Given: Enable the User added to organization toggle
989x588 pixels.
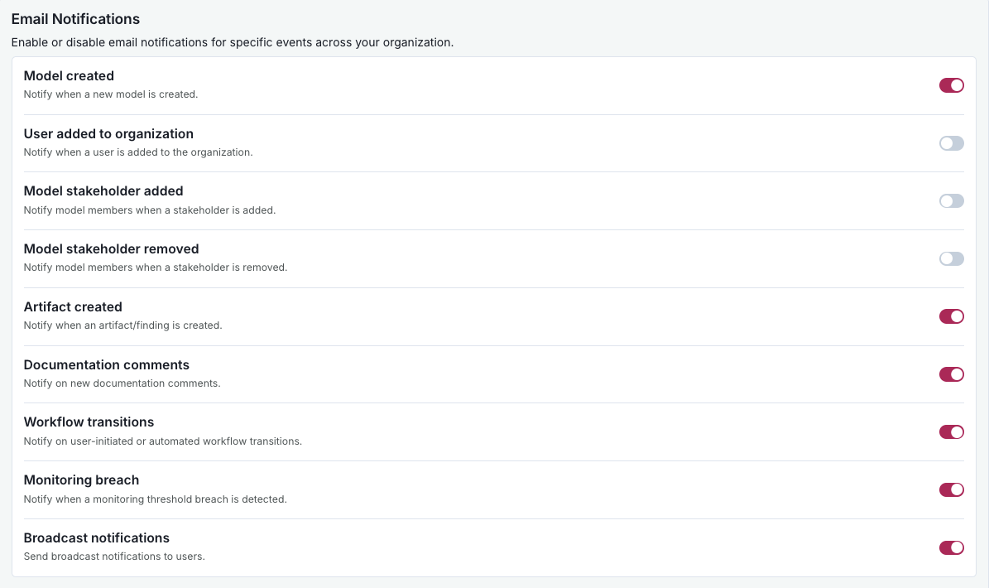Looking at the screenshot, I should tap(951, 142).
